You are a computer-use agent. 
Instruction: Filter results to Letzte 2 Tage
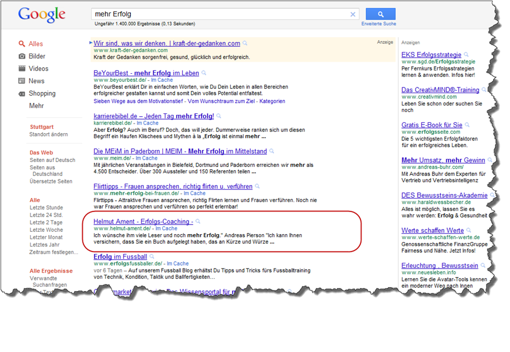coord(46,222)
